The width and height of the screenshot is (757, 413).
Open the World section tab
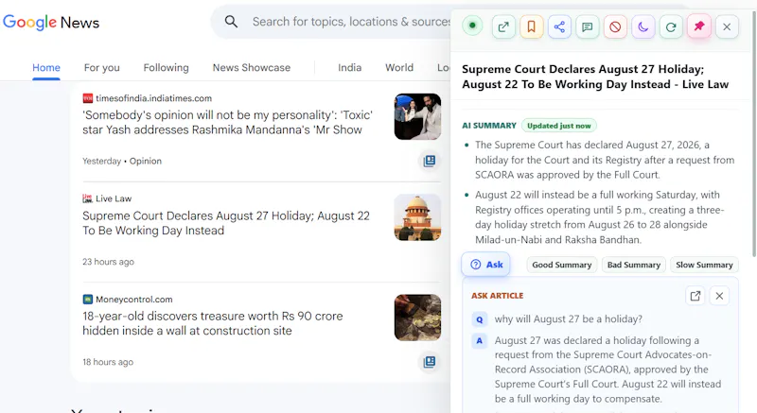coord(399,67)
